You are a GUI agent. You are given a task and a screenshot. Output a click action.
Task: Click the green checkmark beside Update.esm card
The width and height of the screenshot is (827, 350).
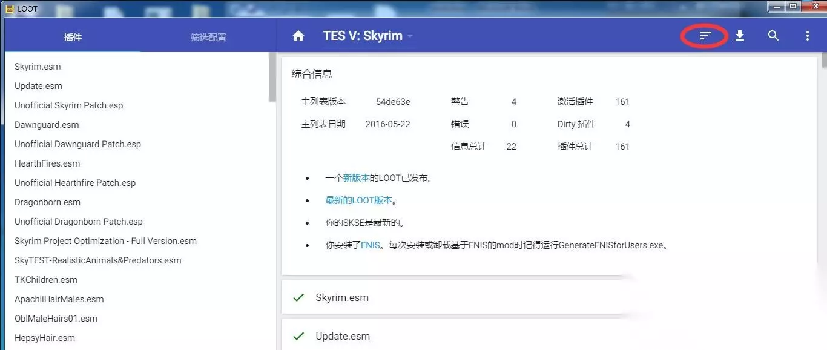click(x=298, y=336)
